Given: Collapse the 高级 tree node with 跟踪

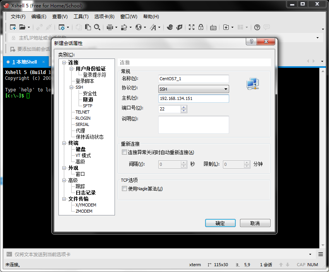Looking at the screenshot, I should pos(64,180).
